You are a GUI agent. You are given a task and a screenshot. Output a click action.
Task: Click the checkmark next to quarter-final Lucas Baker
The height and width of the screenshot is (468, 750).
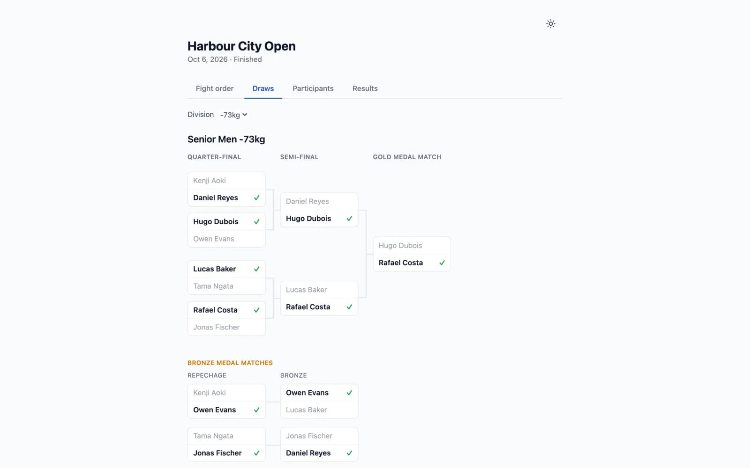[x=256, y=269]
